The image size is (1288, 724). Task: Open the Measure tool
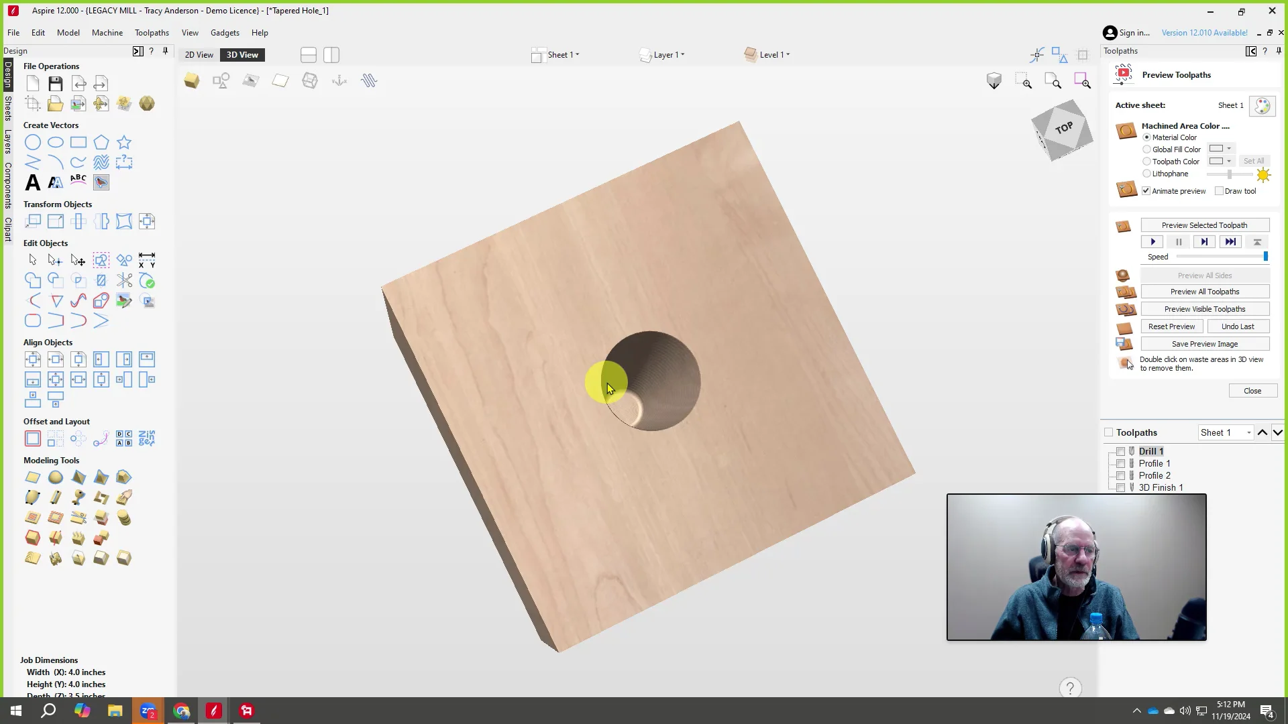click(147, 260)
